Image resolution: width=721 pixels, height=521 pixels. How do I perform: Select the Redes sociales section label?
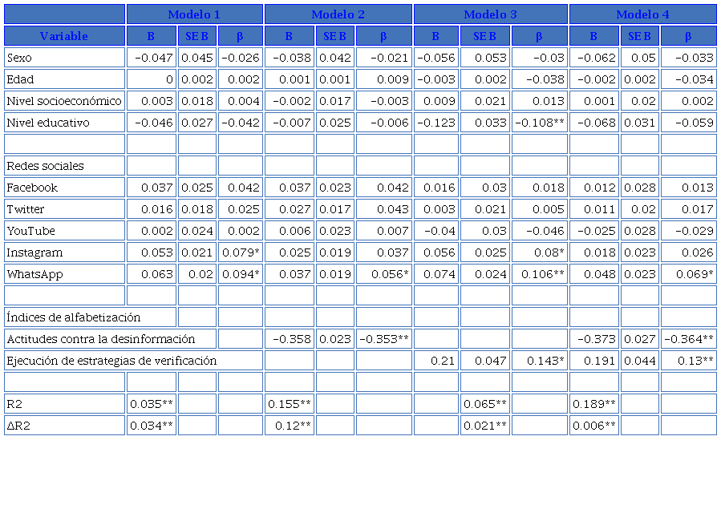pyautogui.click(x=64, y=166)
